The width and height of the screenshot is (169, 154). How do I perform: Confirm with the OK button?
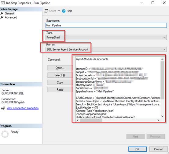[138, 149]
